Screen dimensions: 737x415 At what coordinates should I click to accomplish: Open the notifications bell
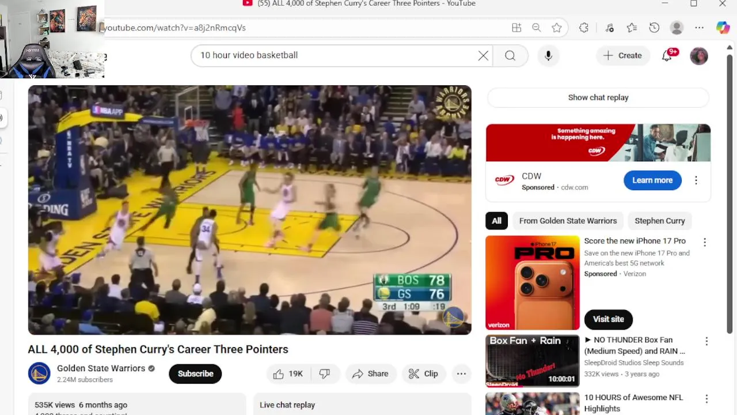[667, 55]
